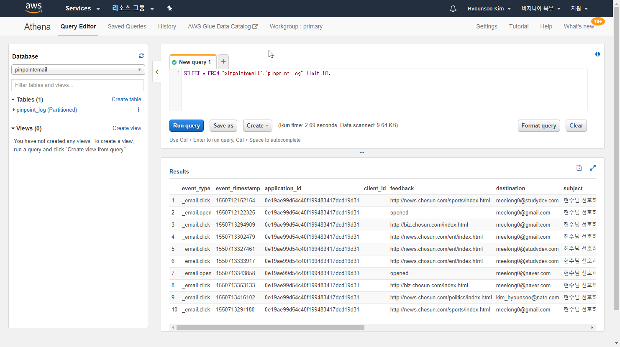This screenshot has width=620, height=347.
Task: Open the pinpointemail database selector
Action: [x=78, y=70]
